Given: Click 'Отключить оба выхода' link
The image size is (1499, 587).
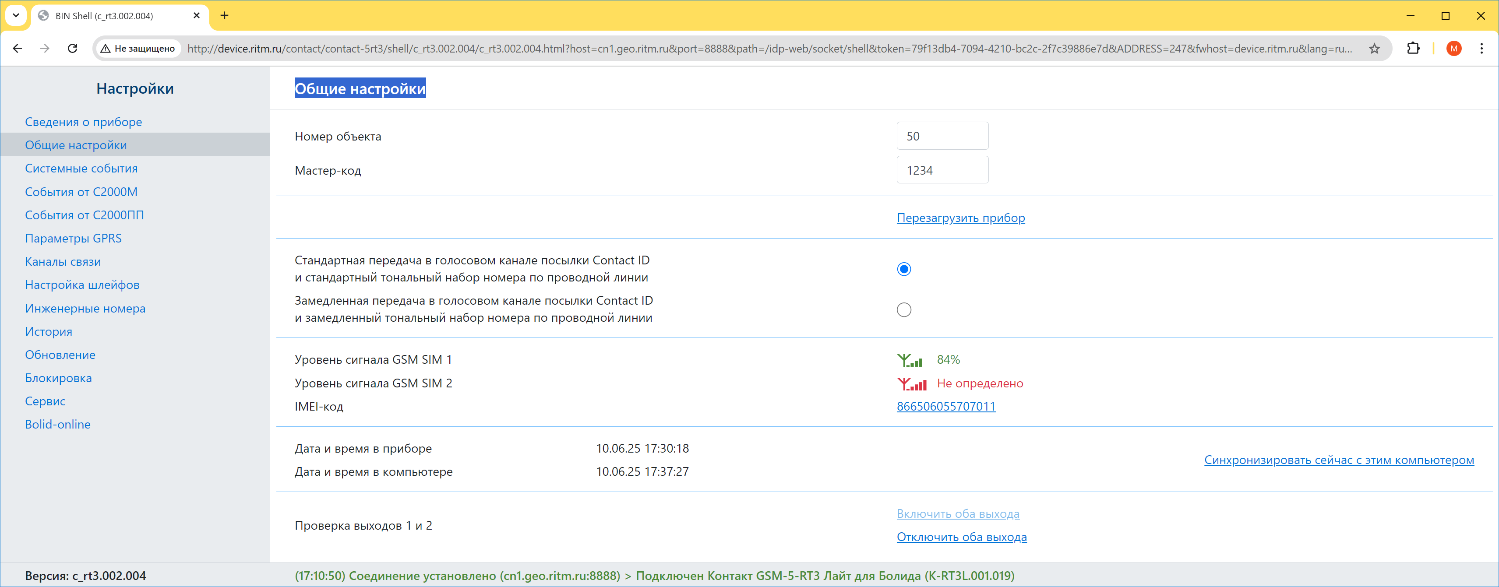Looking at the screenshot, I should pyautogui.click(x=961, y=537).
